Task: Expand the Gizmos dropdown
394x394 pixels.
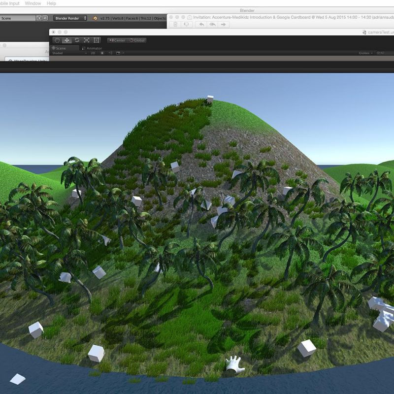Action: pyautogui.click(x=365, y=53)
